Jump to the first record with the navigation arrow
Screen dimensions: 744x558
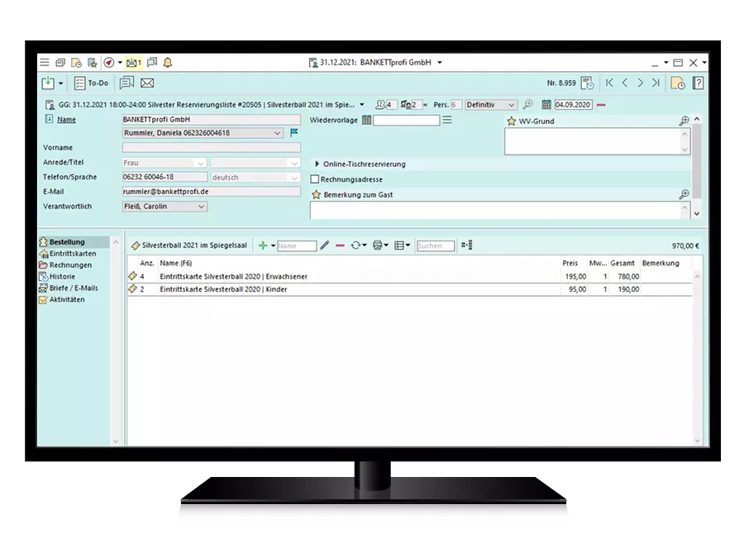[x=609, y=83]
